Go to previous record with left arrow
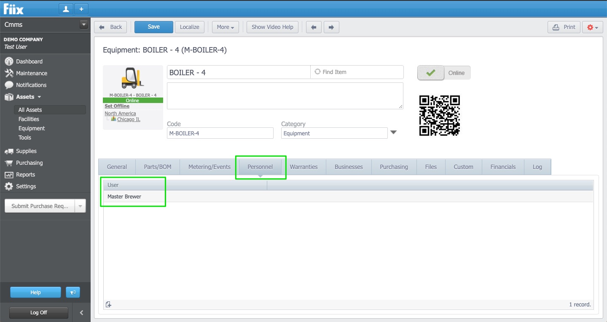This screenshot has width=607, height=322. click(313, 27)
